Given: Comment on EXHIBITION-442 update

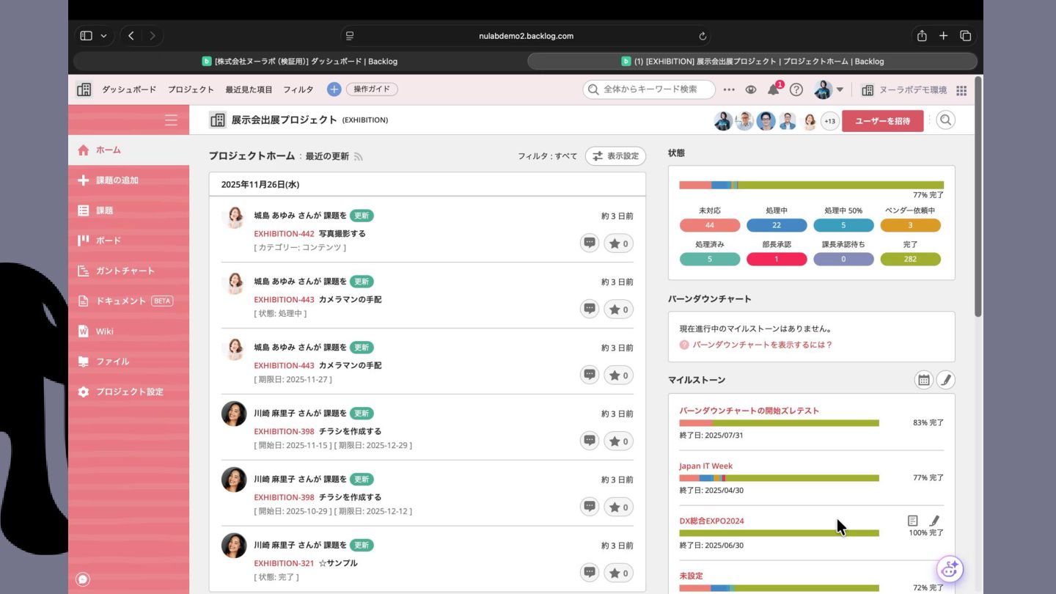Looking at the screenshot, I should tap(590, 243).
